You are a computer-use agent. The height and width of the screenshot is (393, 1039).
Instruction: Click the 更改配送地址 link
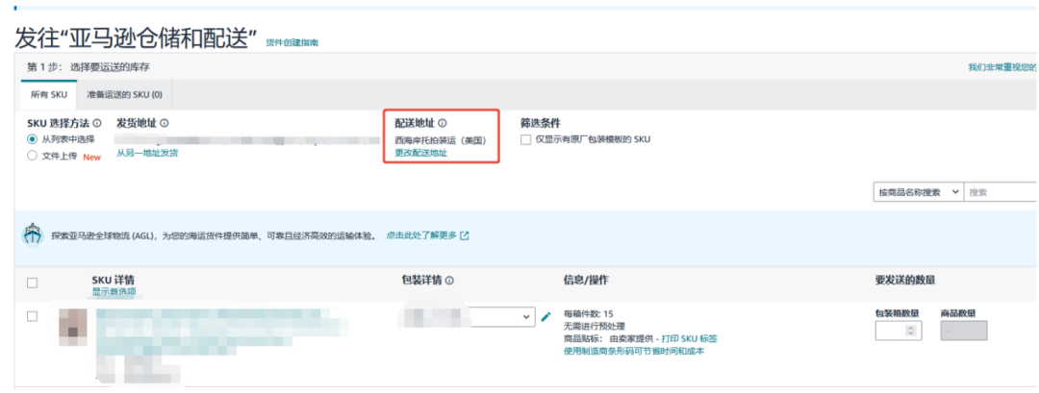coord(421,153)
